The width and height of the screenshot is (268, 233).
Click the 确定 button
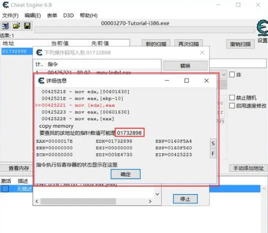tap(126, 174)
